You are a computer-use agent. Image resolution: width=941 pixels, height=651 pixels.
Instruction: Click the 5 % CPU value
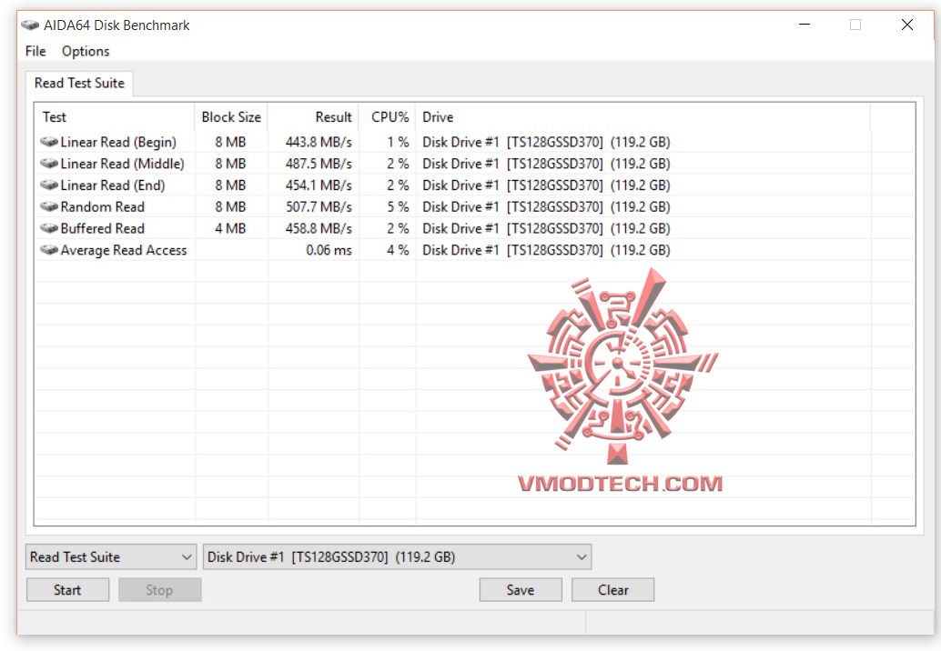click(x=398, y=207)
